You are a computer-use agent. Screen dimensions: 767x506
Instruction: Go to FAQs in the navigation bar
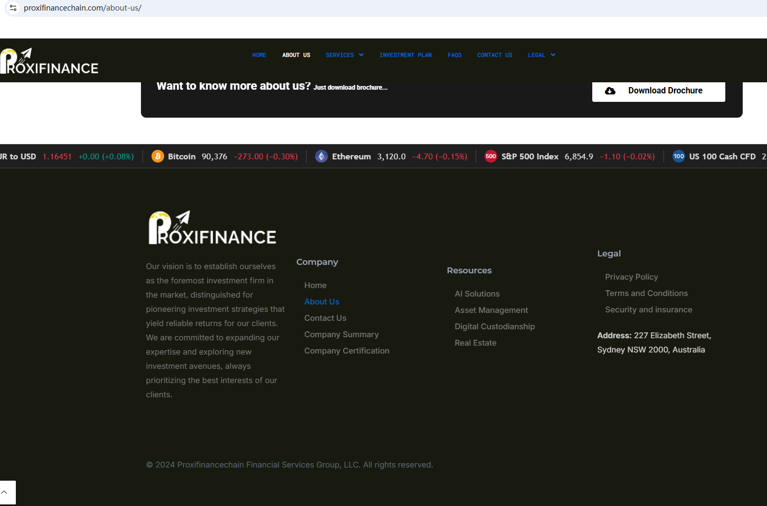[x=454, y=55]
